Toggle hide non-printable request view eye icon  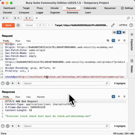click(108, 40)
